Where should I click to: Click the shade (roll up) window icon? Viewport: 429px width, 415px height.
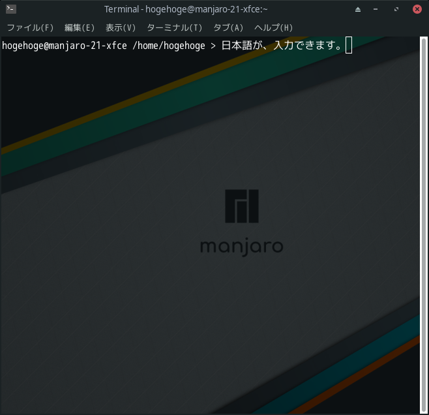[358, 10]
